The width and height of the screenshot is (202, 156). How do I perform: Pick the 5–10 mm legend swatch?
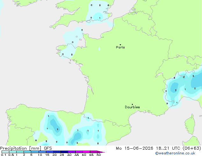click(35, 152)
